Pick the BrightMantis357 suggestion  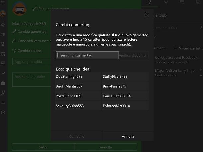coord(78,86)
